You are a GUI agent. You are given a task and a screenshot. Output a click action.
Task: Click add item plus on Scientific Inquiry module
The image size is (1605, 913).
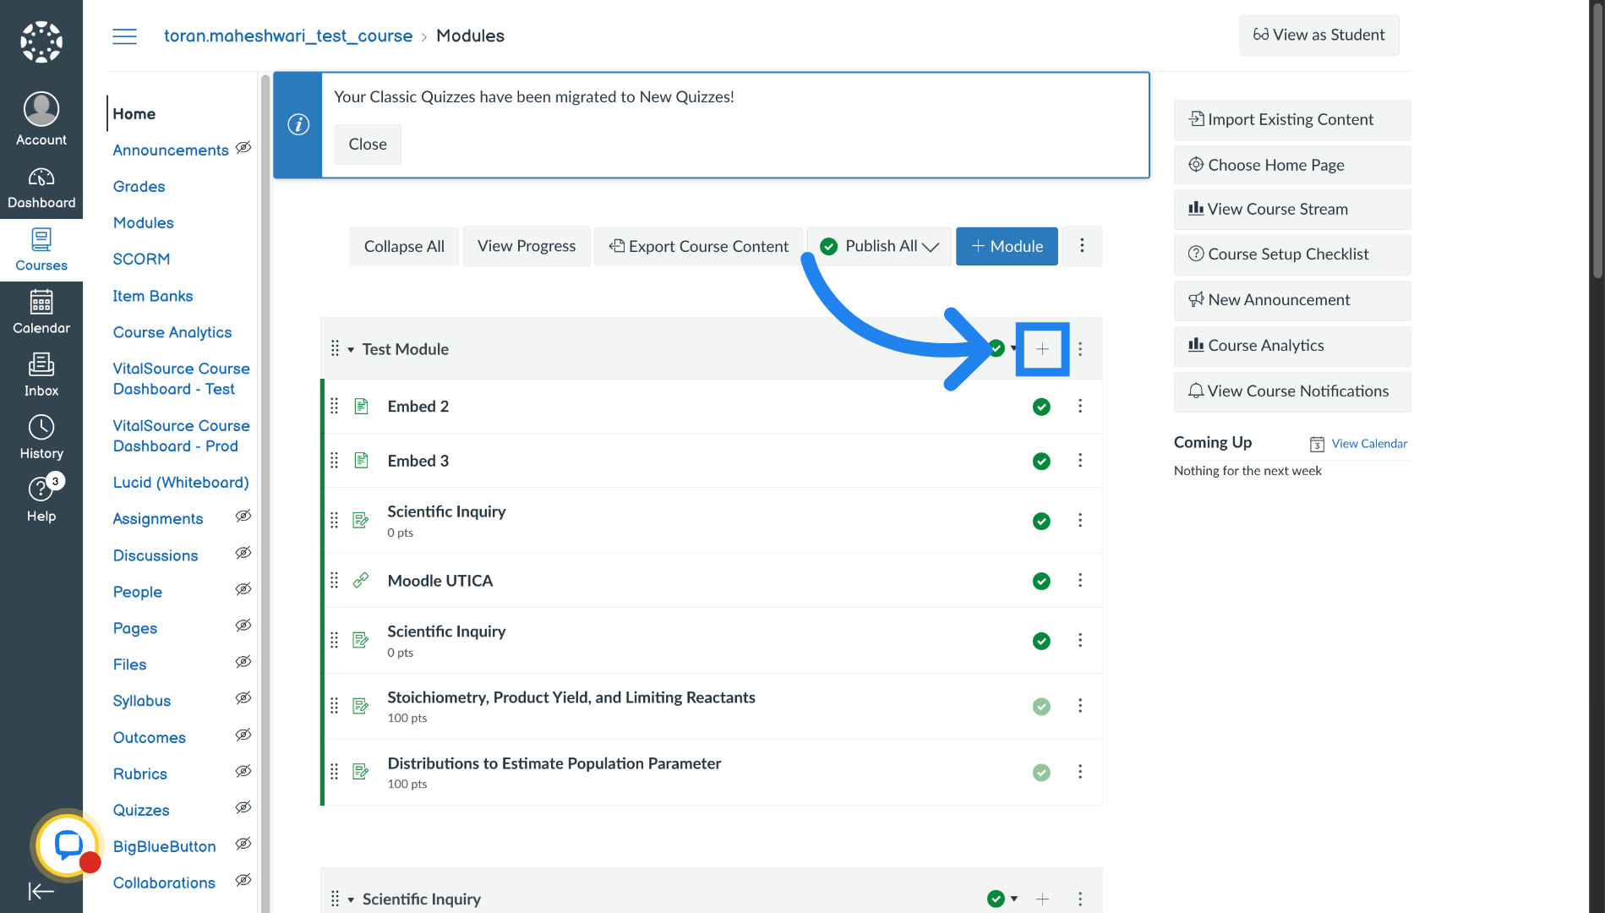1042,899
